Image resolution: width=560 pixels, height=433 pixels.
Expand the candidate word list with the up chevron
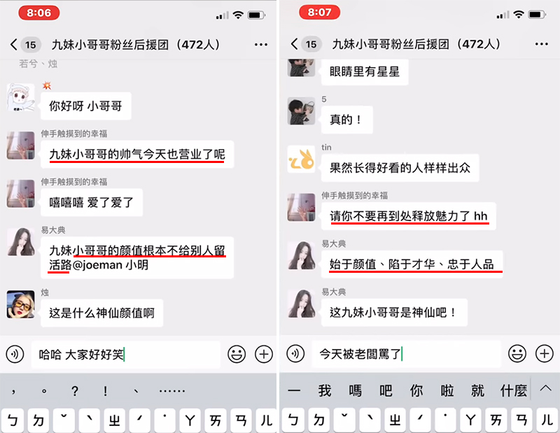pos(545,388)
